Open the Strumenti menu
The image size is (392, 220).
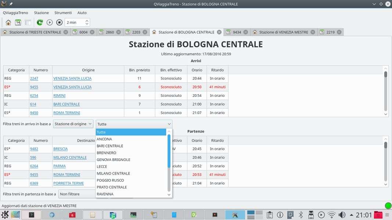63,13
